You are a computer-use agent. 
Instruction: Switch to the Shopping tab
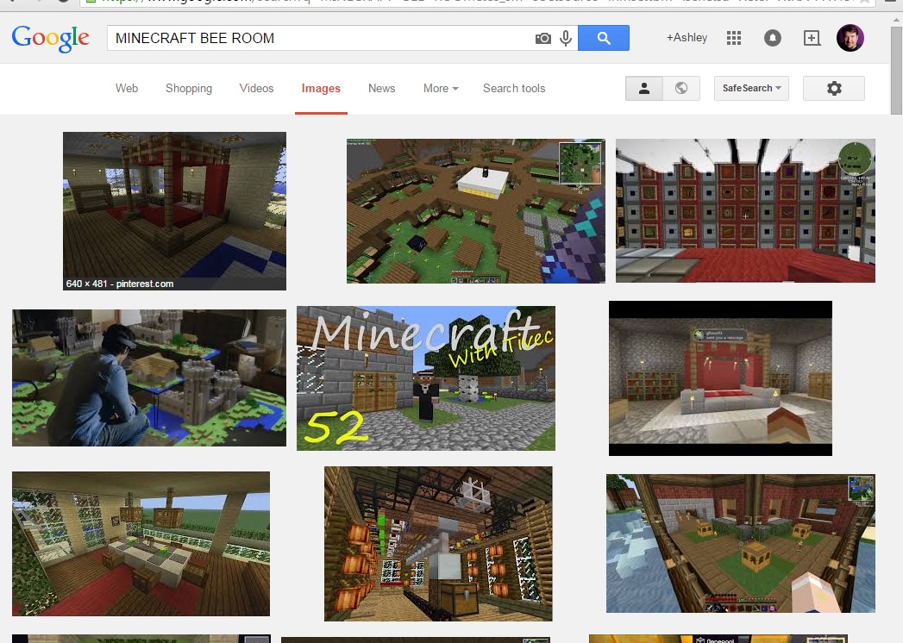pyautogui.click(x=189, y=88)
